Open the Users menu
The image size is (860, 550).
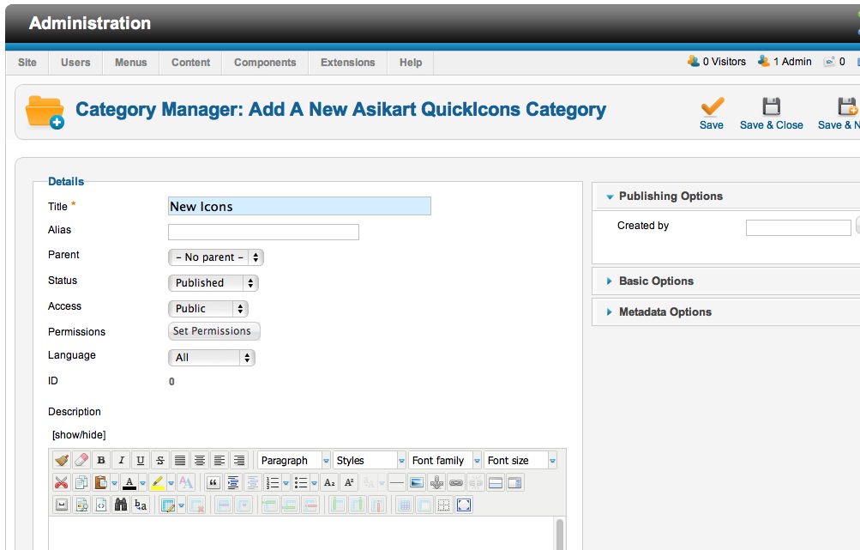coord(75,63)
